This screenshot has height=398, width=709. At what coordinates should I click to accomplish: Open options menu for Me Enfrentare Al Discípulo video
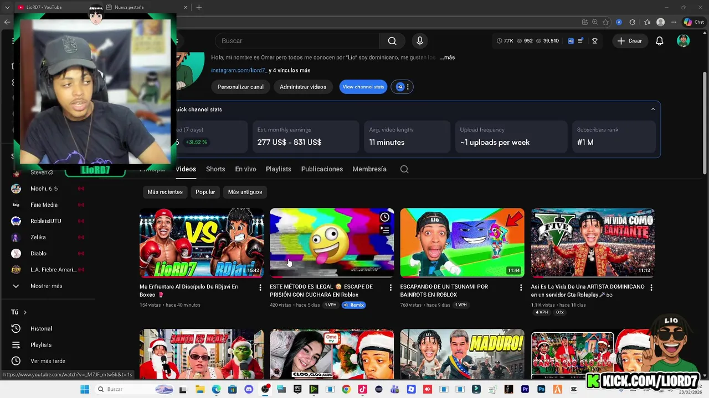[x=260, y=287]
